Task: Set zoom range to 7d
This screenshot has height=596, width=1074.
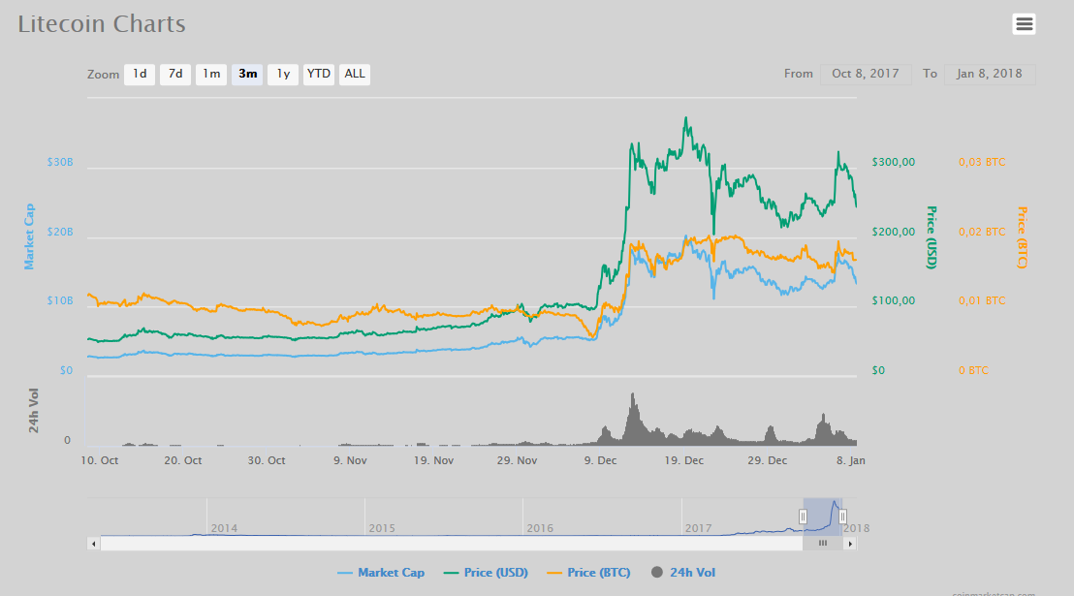Action: click(x=175, y=74)
